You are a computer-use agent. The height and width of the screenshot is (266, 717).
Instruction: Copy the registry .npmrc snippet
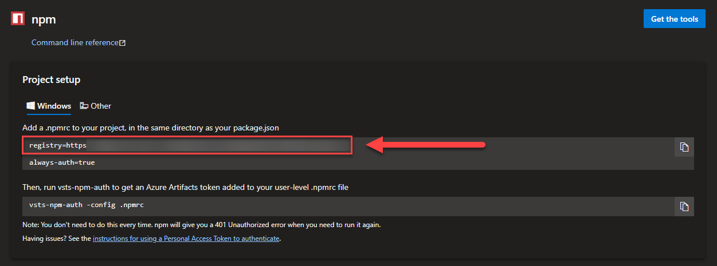click(684, 147)
